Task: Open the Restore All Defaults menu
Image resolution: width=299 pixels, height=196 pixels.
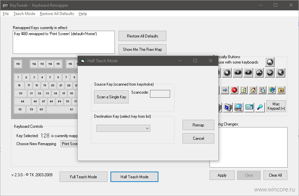Action: click(57, 14)
